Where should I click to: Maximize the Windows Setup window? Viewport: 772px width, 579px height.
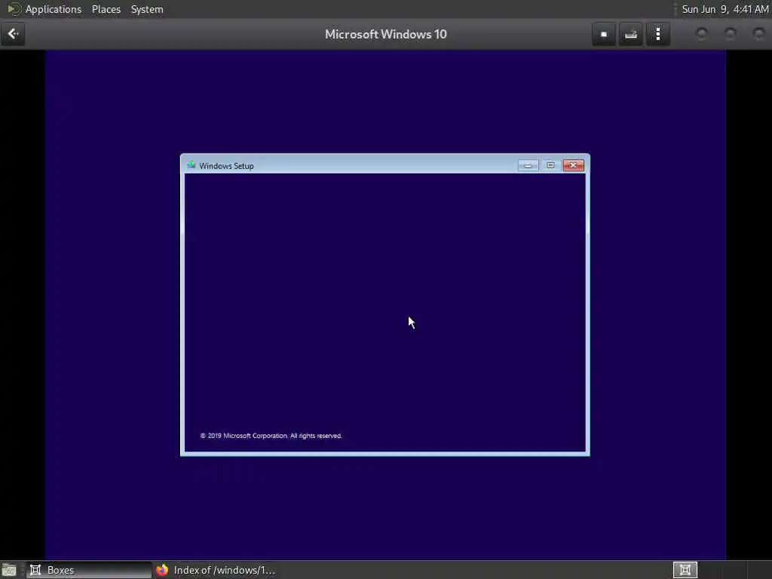pyautogui.click(x=550, y=165)
